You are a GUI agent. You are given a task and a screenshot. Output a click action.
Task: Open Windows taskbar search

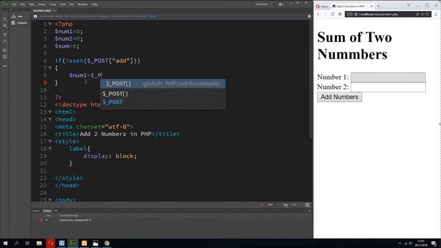(17, 243)
